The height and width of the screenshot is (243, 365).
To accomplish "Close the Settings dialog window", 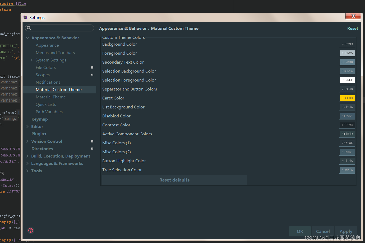I will [x=353, y=16].
